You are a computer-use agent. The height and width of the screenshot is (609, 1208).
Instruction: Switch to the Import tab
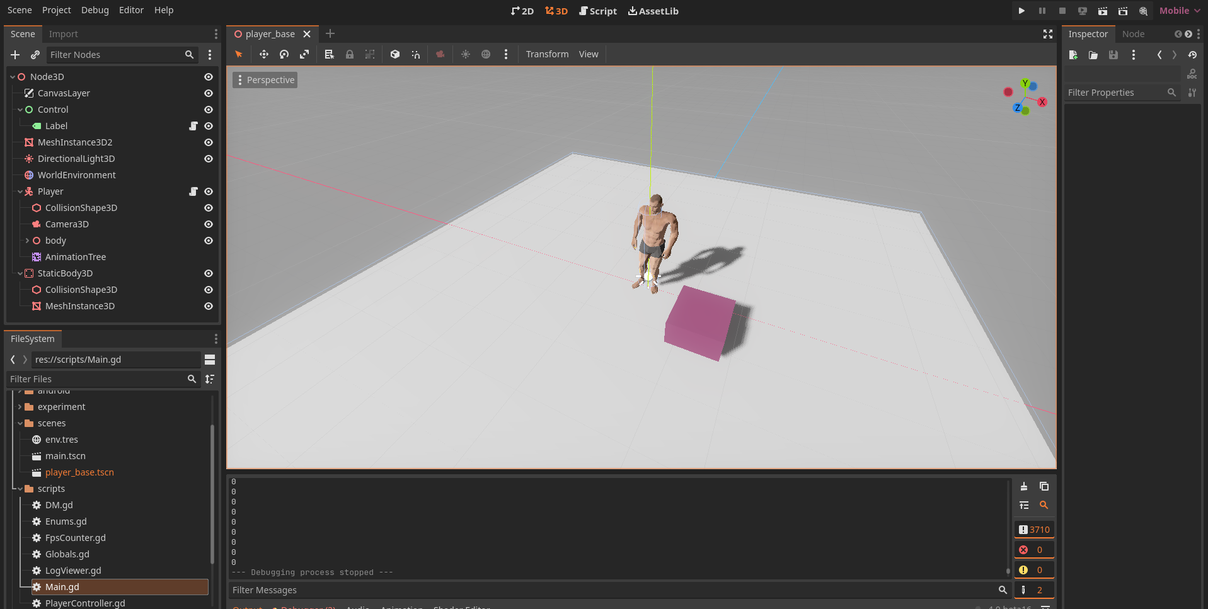pos(64,33)
